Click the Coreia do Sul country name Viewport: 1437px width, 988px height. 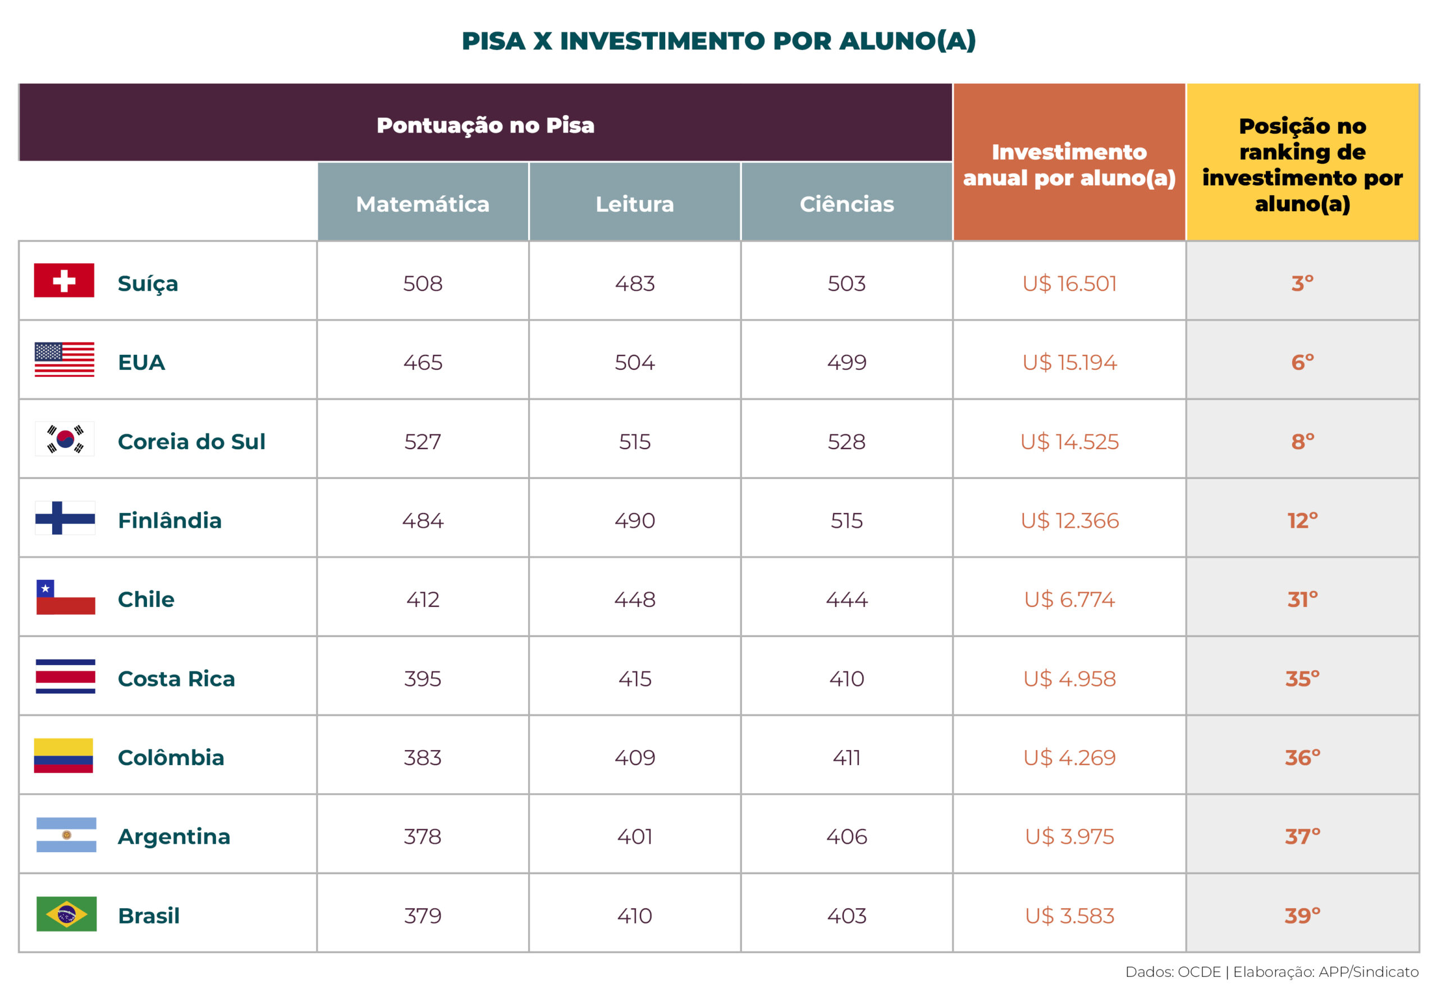(191, 441)
